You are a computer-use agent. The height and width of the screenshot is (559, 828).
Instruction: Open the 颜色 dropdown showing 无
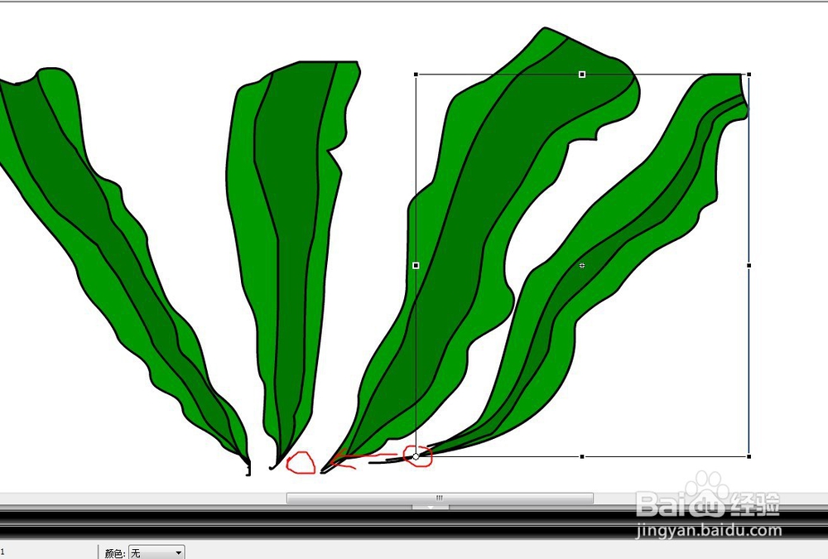pos(156,552)
